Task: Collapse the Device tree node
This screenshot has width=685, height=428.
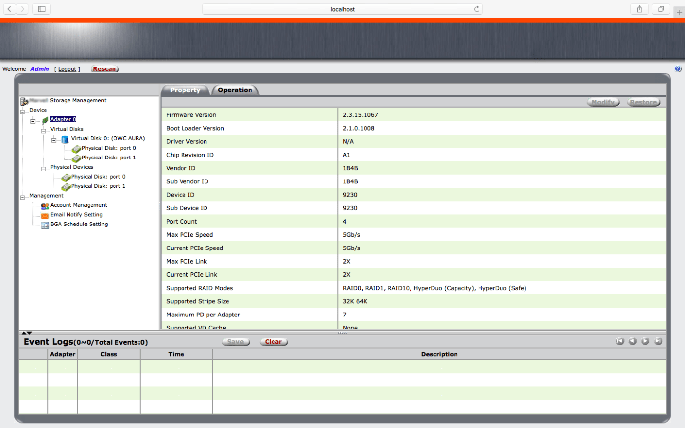Action: coord(23,112)
